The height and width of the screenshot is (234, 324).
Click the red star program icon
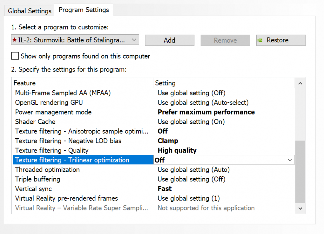(14, 40)
